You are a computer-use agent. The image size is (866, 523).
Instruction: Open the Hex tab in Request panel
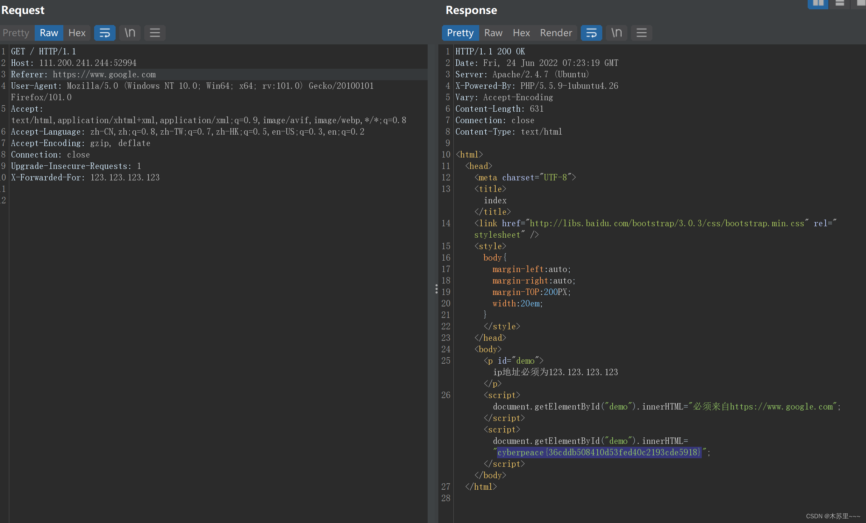click(77, 33)
